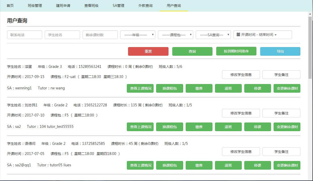Focus the 联系电话 phone input field

click(x=25, y=35)
